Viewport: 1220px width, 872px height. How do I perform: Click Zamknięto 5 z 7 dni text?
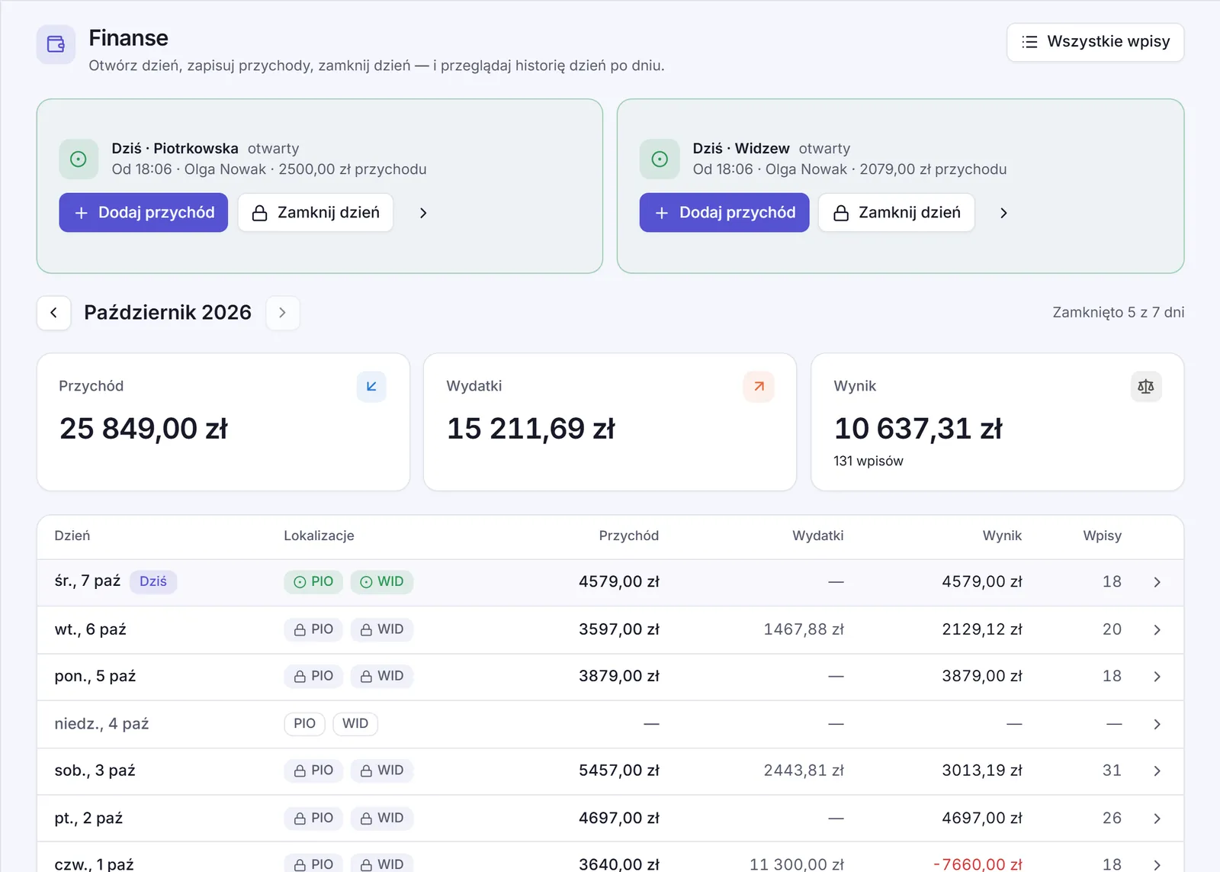tap(1118, 312)
